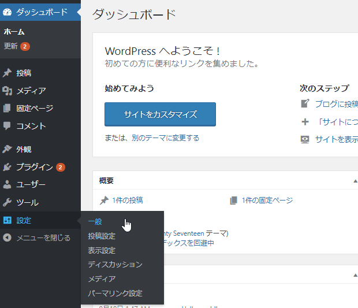The height and width of the screenshot is (308, 358).
Task: Click the pages icon beside 1件の固定ページ
Action: tap(234, 201)
